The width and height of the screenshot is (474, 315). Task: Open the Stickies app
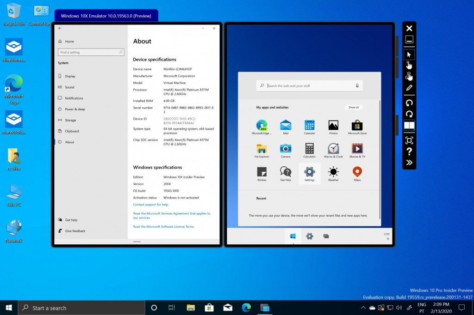262,172
